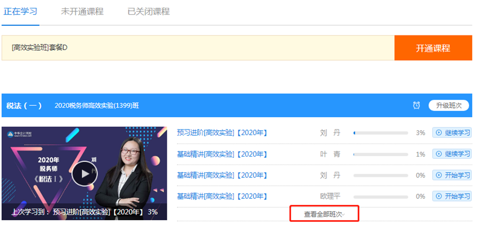This screenshot has height=227, width=478.
Task: Open 预习进阶[高效实验]【2020年】 course link
Action: 222,133
